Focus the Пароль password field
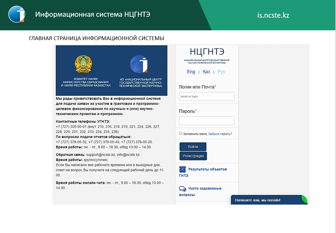The image size is (336, 233). tap(207, 121)
